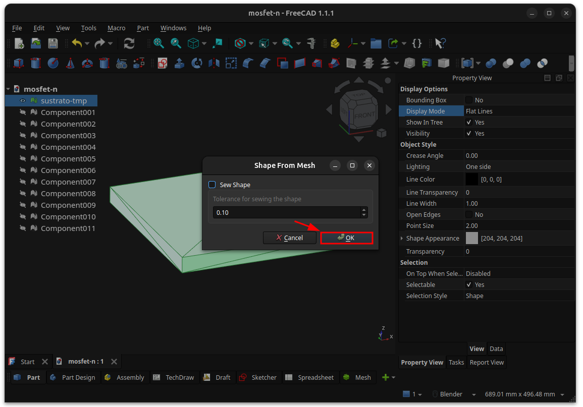Open the Undo history dropdown arrow
Viewport: 583px width, 407px height.
tap(87, 44)
